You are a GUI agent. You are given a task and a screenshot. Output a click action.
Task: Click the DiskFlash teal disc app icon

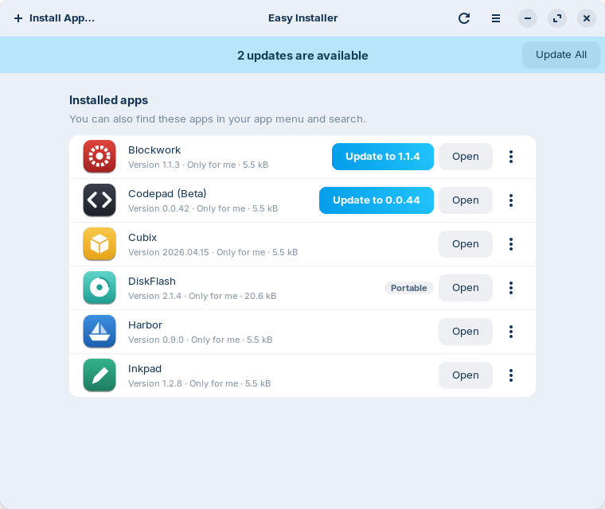click(x=100, y=288)
